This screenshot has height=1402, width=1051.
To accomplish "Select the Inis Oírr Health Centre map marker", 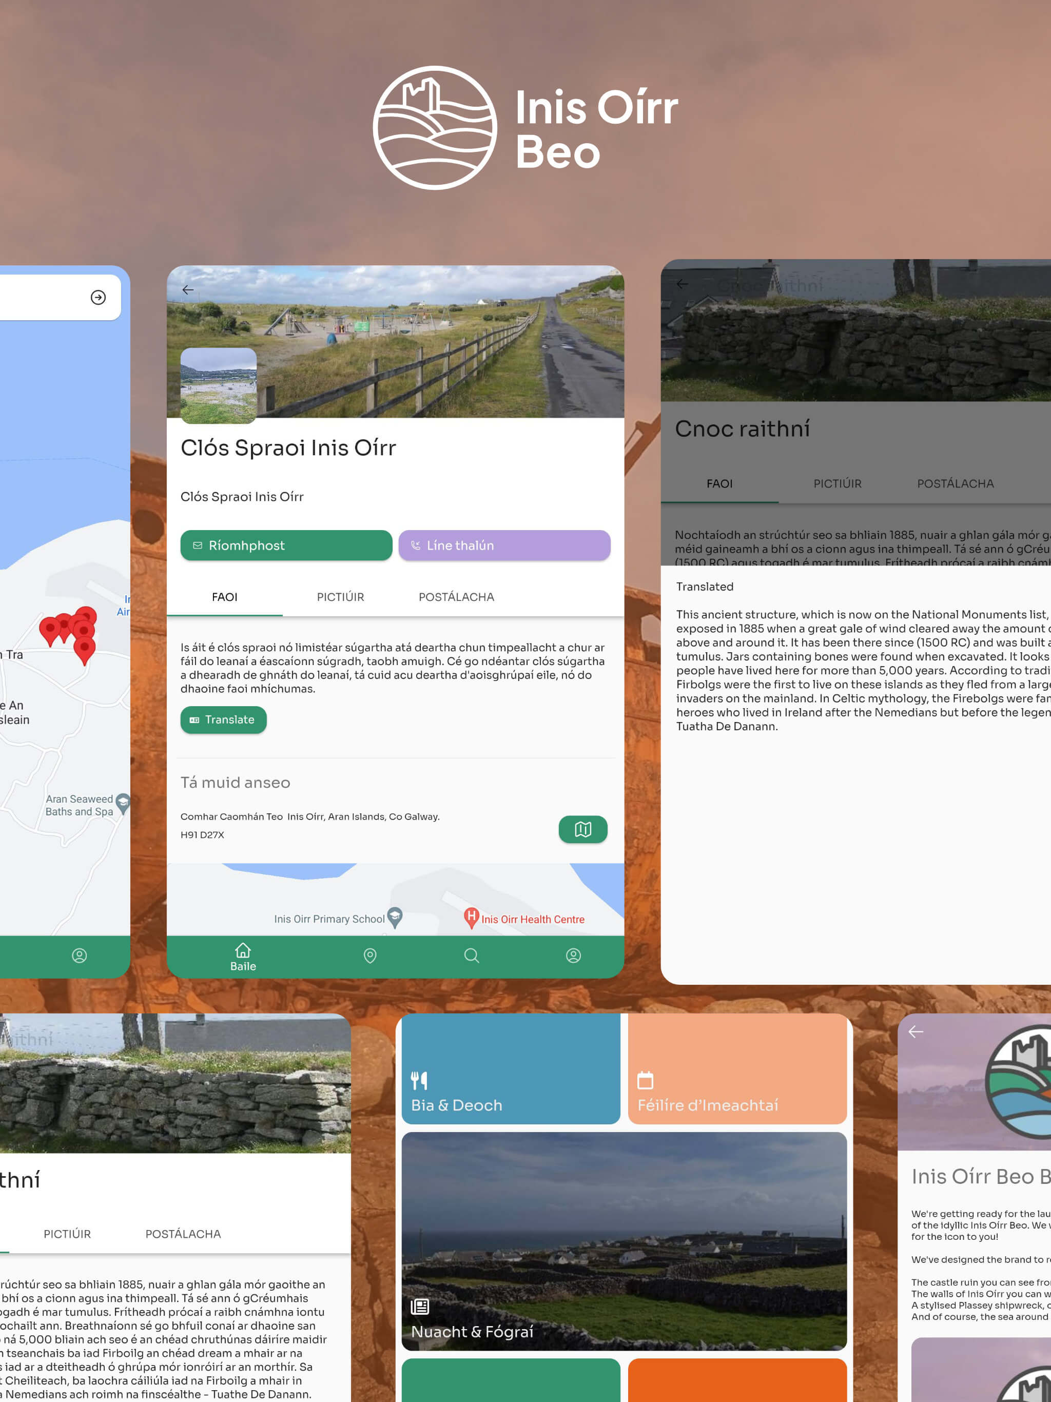I will pos(471,918).
